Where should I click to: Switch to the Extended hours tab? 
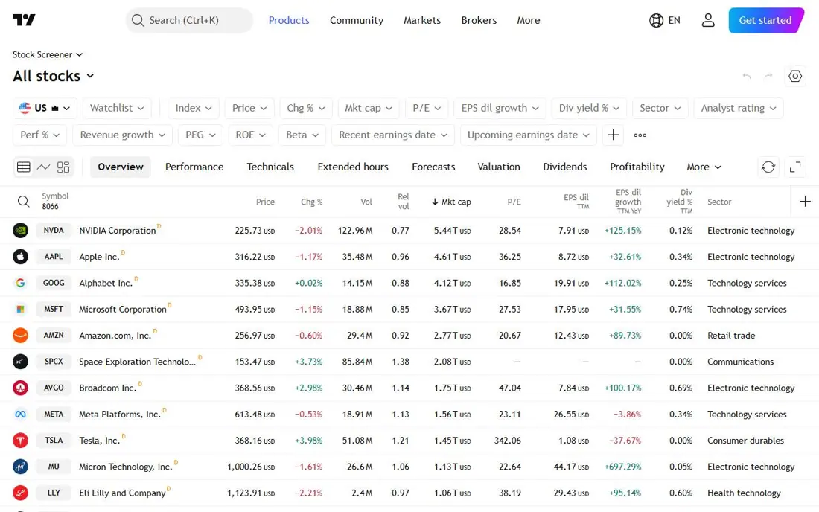coord(353,167)
